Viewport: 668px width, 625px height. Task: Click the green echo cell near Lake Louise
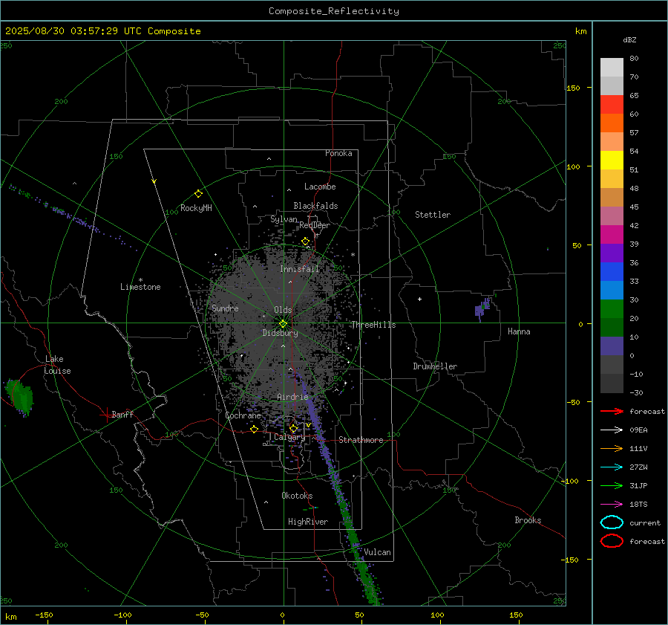19,397
